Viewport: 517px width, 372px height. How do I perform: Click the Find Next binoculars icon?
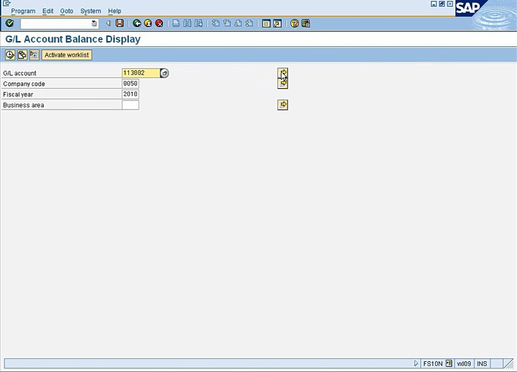198,23
